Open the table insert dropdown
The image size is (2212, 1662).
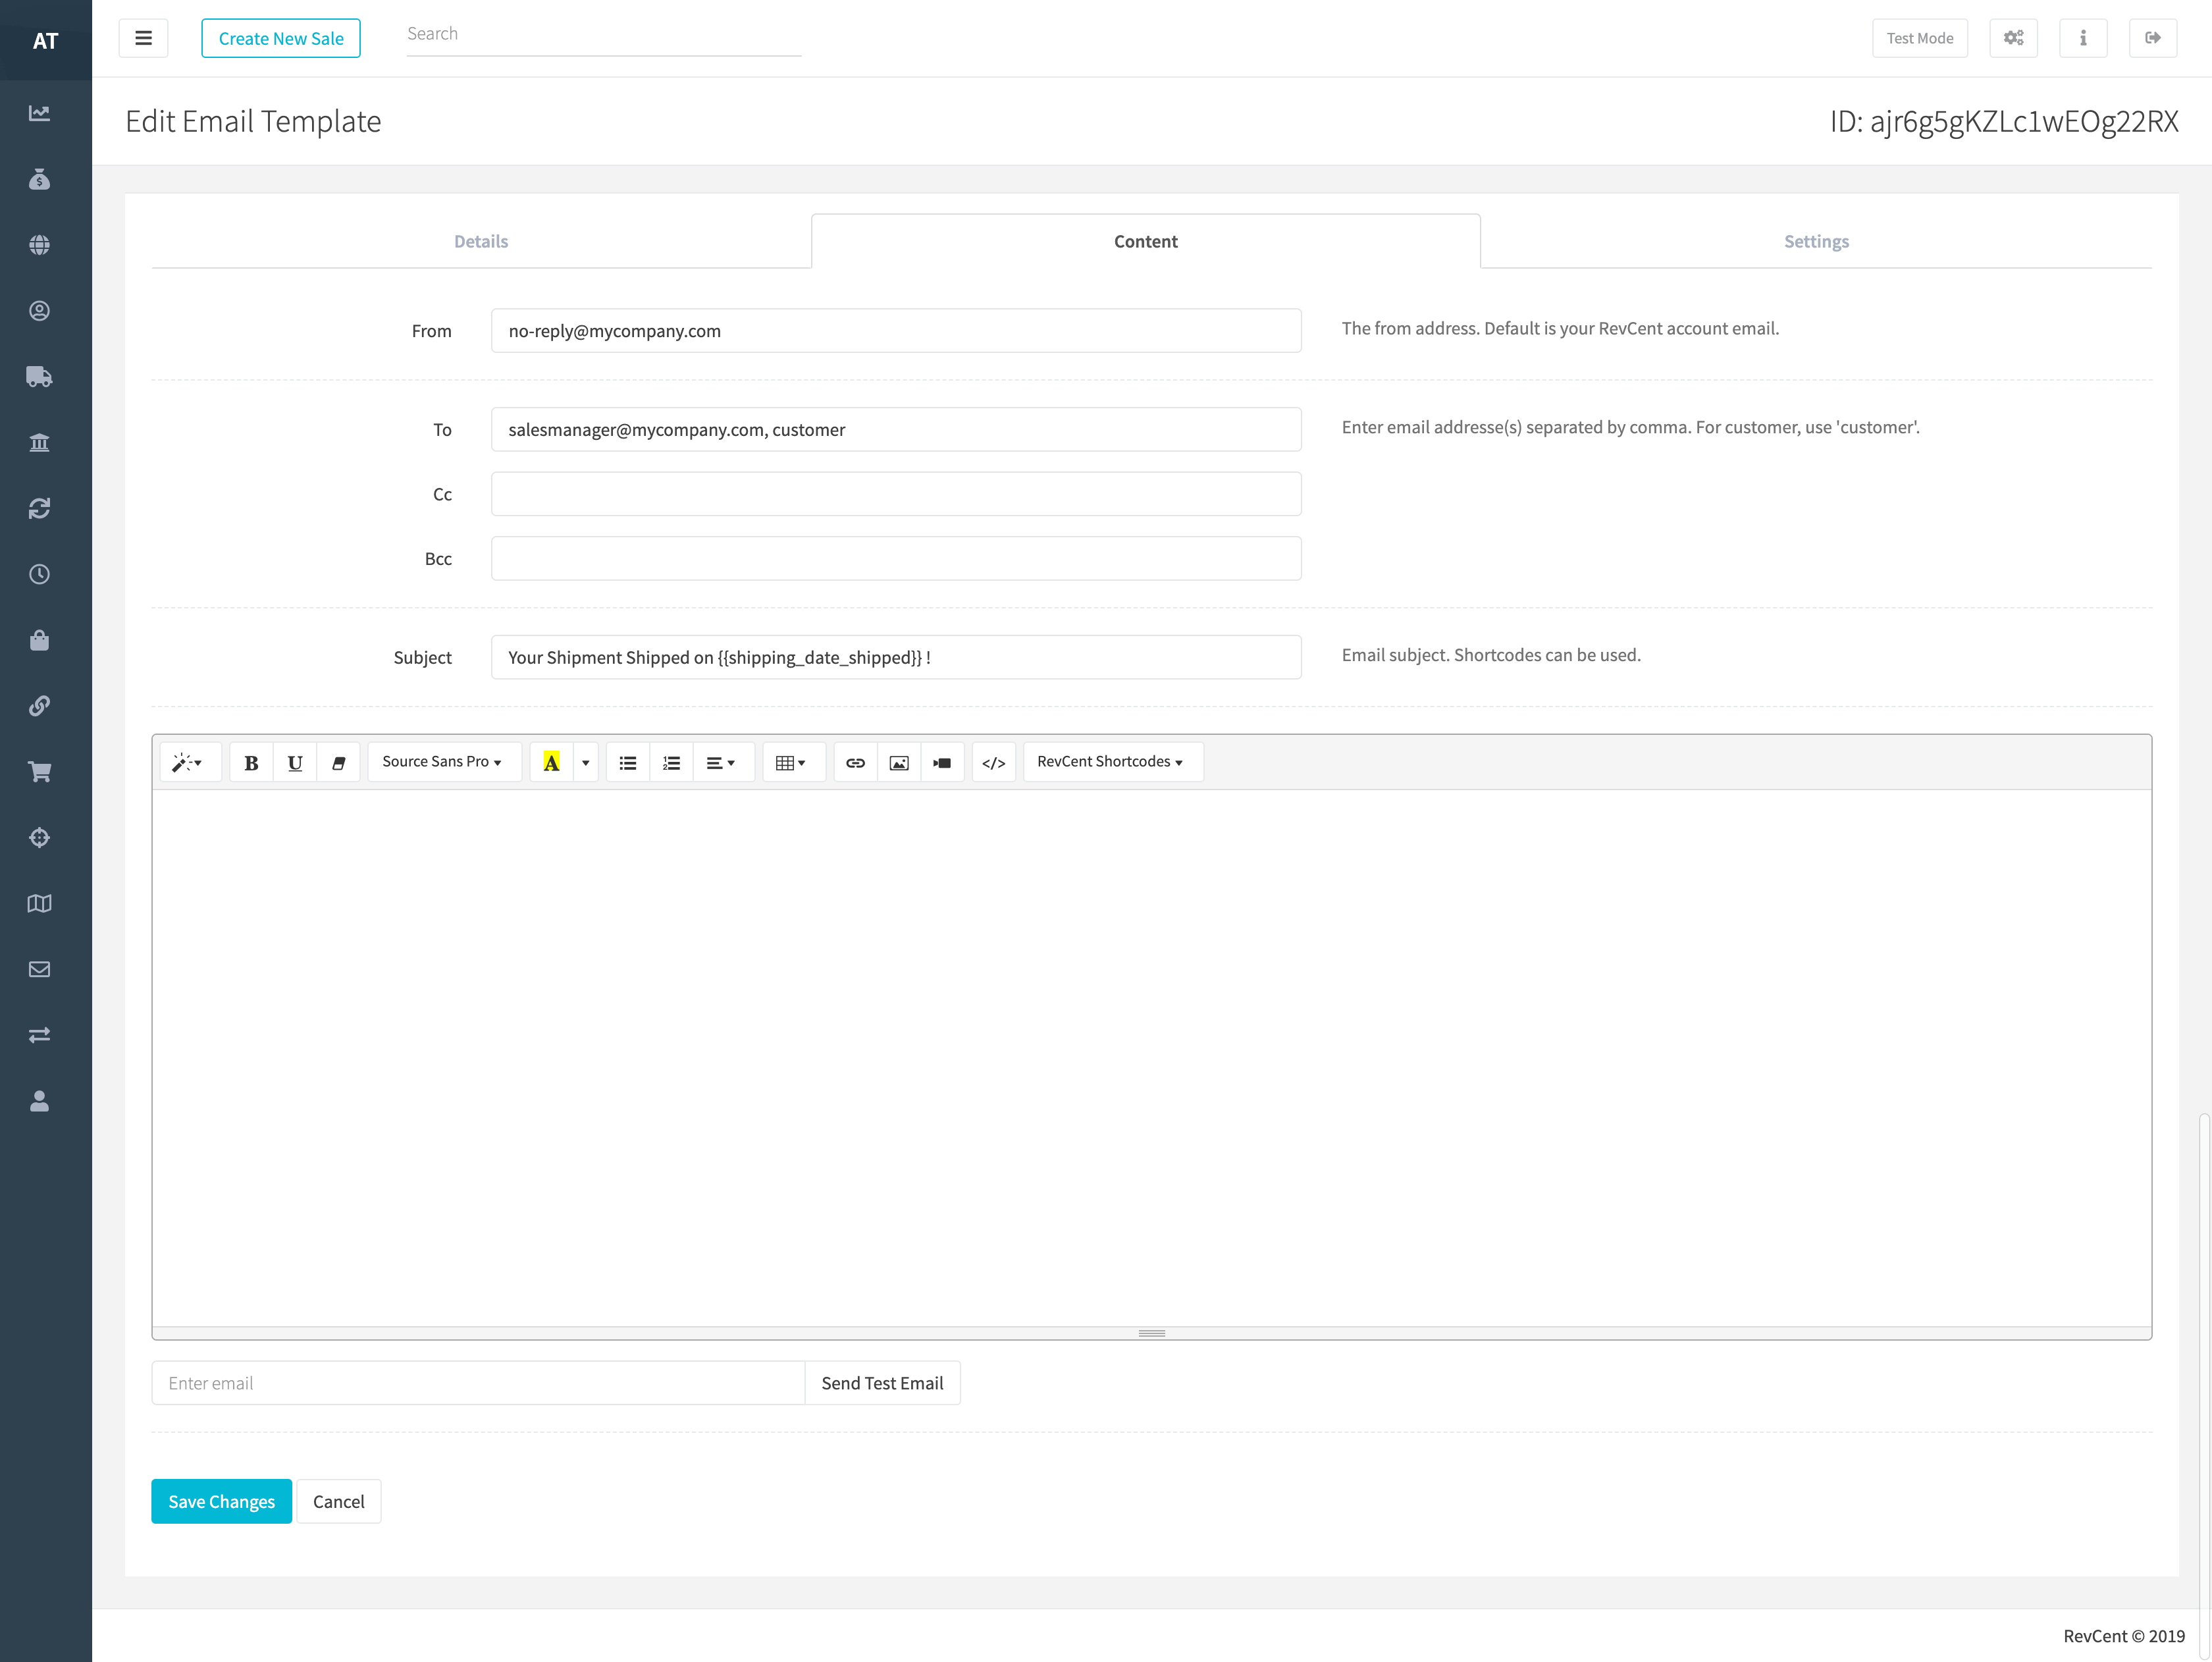tap(791, 762)
